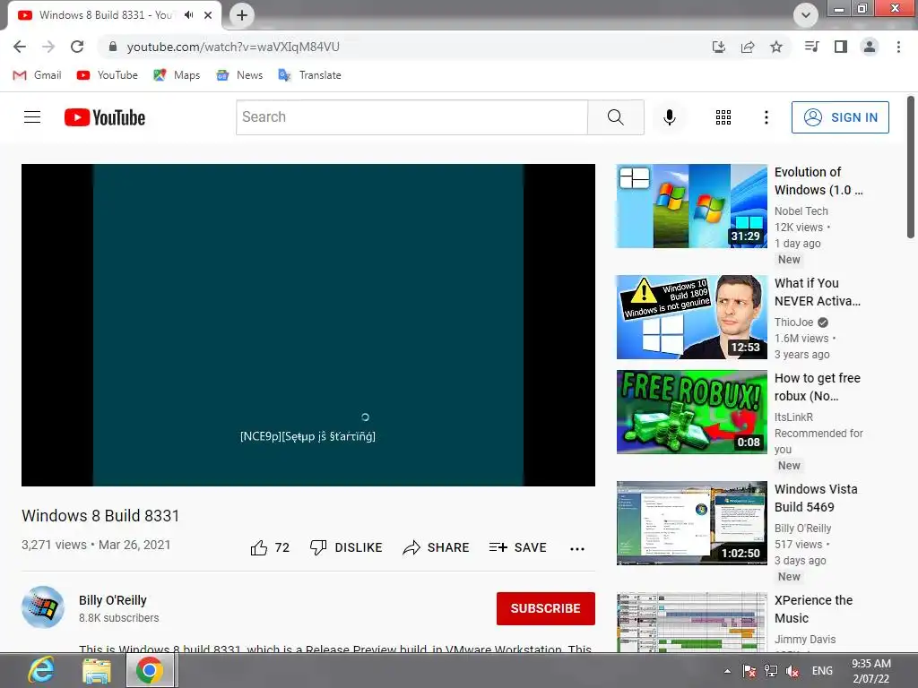This screenshot has width=918, height=688.
Task: Click the video player area
Action: [308, 324]
